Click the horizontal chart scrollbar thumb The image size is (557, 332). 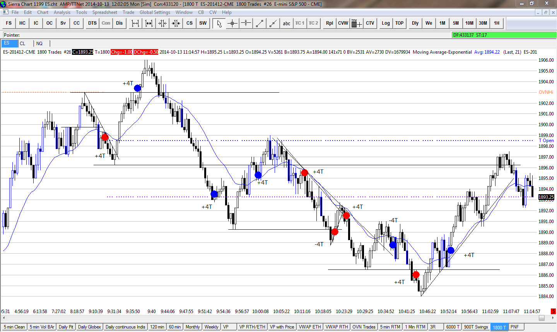[542, 318]
